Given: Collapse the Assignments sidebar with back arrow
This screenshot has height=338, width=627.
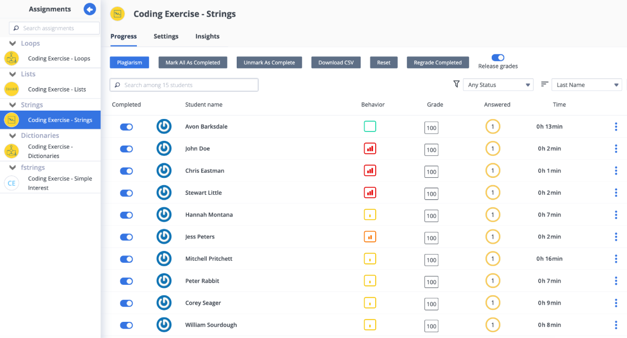Looking at the screenshot, I should tap(90, 9).
